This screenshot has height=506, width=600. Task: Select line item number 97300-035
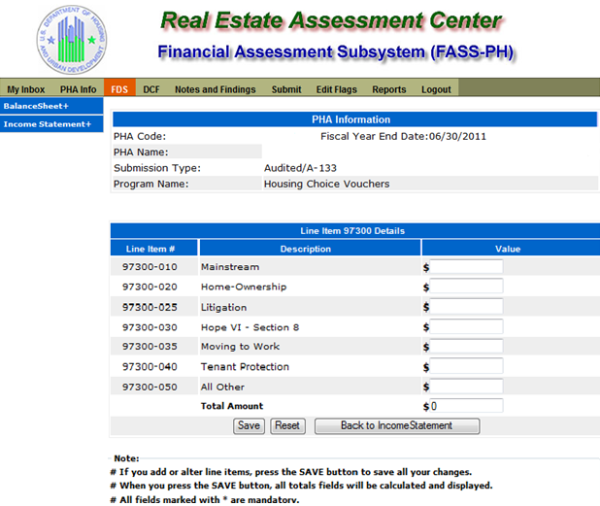(150, 347)
